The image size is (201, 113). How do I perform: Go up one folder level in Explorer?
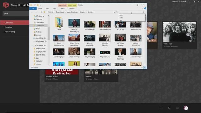41,12
